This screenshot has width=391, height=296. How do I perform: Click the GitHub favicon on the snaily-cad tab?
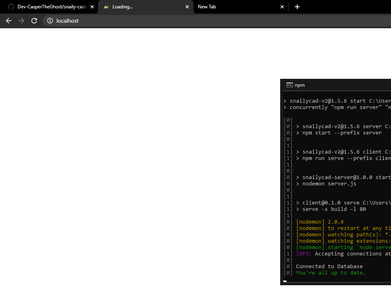11,7
